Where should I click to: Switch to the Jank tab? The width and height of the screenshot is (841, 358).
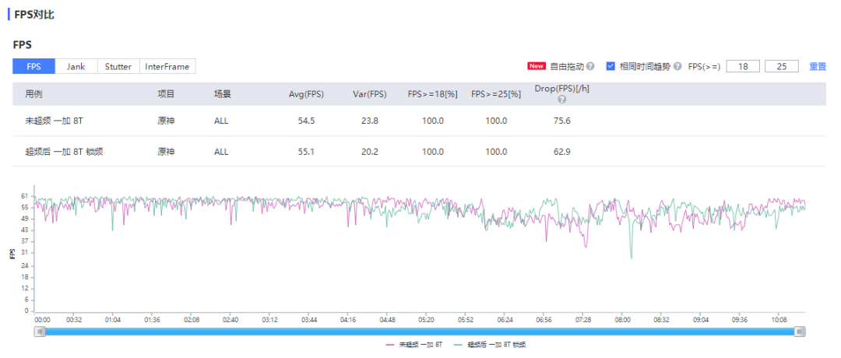[76, 67]
